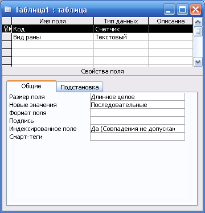Click the Подпись property label
The height and width of the screenshot is (213, 205).
click(x=22, y=121)
